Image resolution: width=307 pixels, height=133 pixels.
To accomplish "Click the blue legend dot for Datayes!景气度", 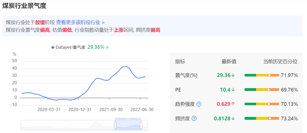I will pos(53,47).
